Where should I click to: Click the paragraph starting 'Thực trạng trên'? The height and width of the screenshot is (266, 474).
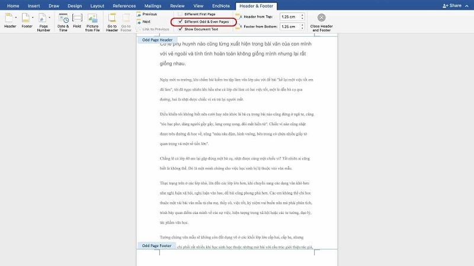coord(236,203)
